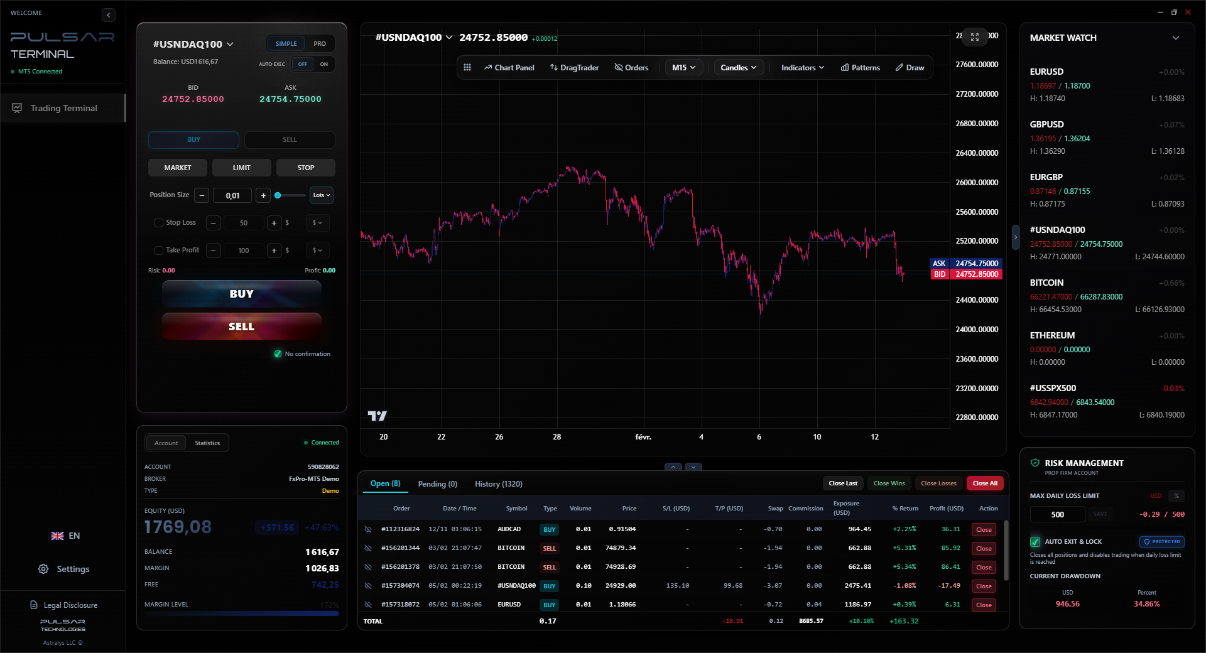Click the large SELL order button
Viewport: 1206px width, 653px height.
pyautogui.click(x=241, y=326)
